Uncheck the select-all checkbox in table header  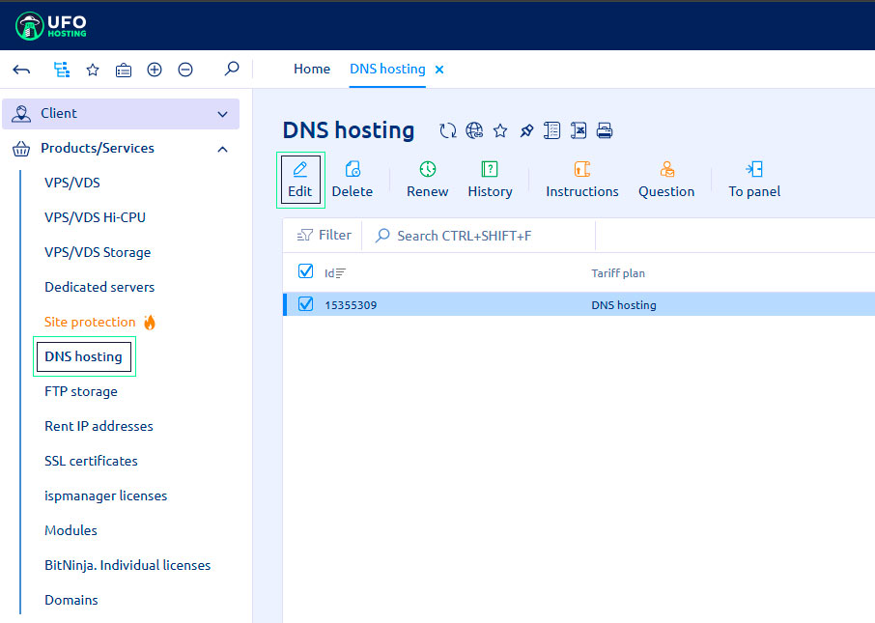[x=306, y=271]
